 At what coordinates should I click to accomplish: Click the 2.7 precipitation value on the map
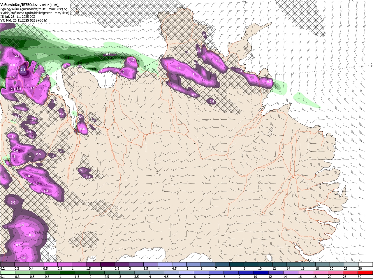point(13,89)
